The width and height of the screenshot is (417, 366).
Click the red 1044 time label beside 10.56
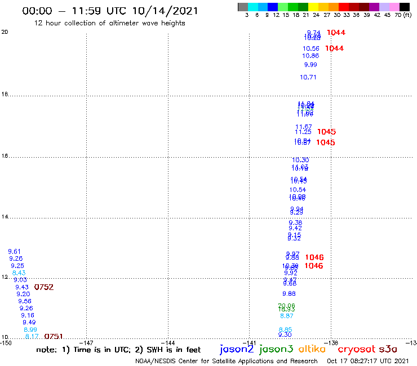(334, 48)
